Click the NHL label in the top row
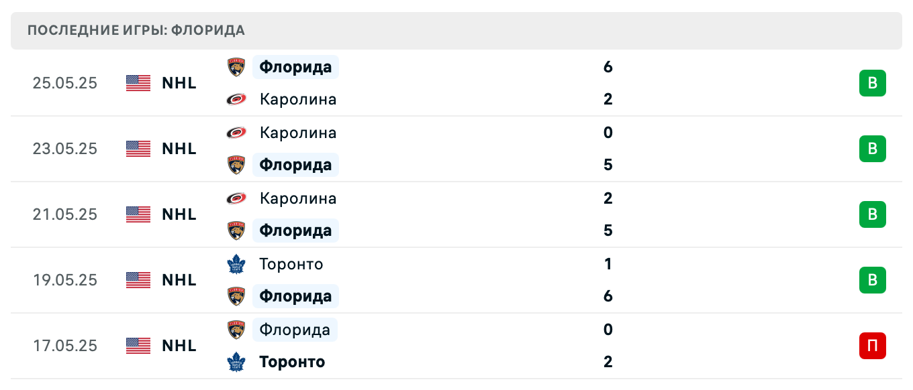 pyautogui.click(x=179, y=83)
